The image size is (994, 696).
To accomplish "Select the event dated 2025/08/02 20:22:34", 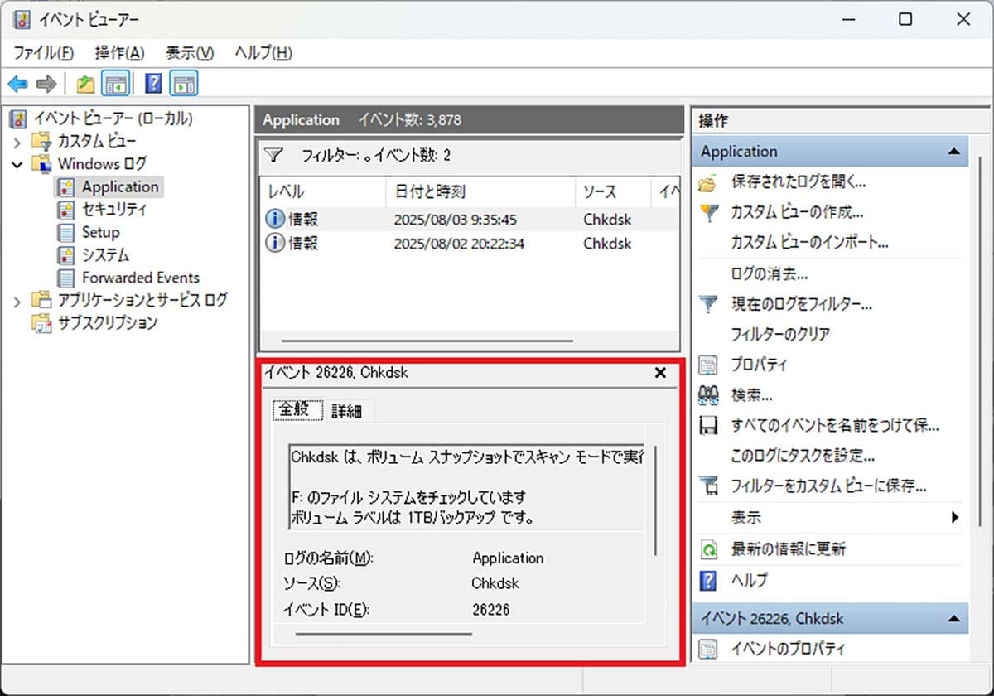I will (470, 244).
